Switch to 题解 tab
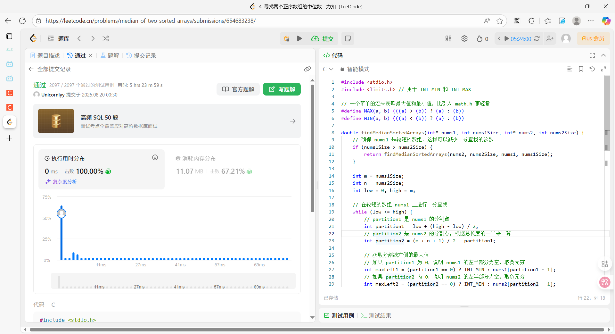The height and width of the screenshot is (334, 615). tap(110, 55)
